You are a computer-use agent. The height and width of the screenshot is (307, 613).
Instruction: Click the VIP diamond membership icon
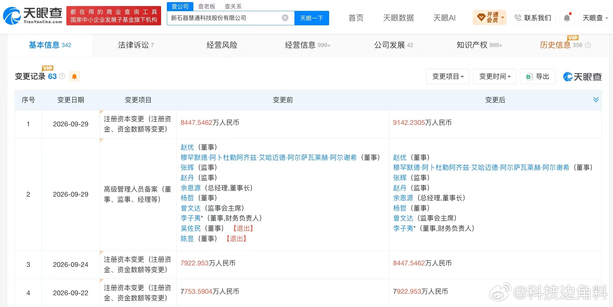pos(481,17)
